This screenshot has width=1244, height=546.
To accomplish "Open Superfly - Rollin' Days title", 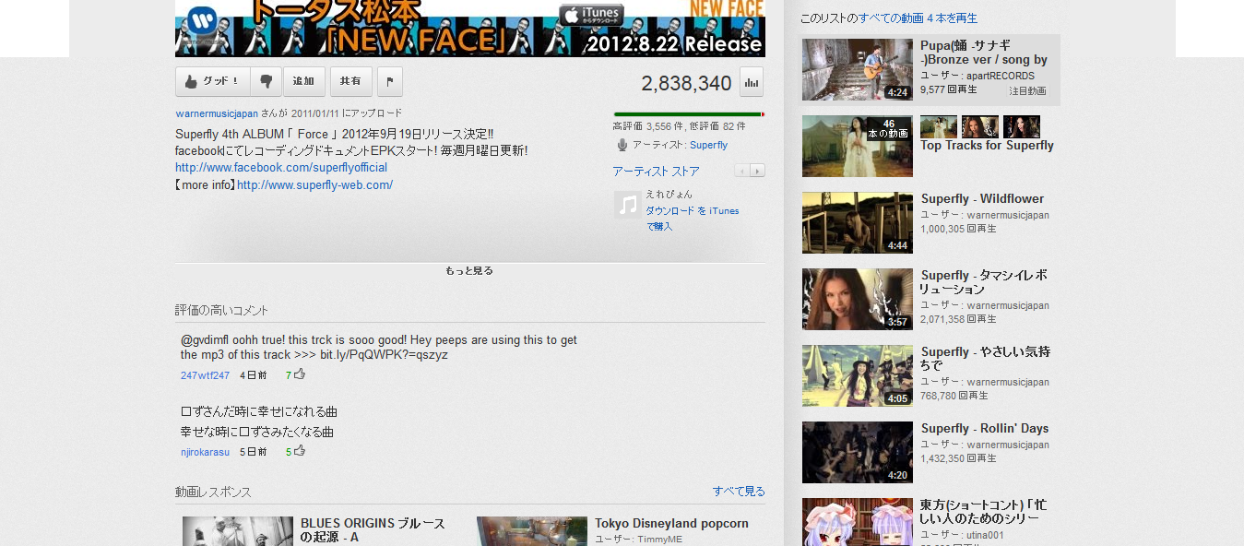I will pos(985,429).
